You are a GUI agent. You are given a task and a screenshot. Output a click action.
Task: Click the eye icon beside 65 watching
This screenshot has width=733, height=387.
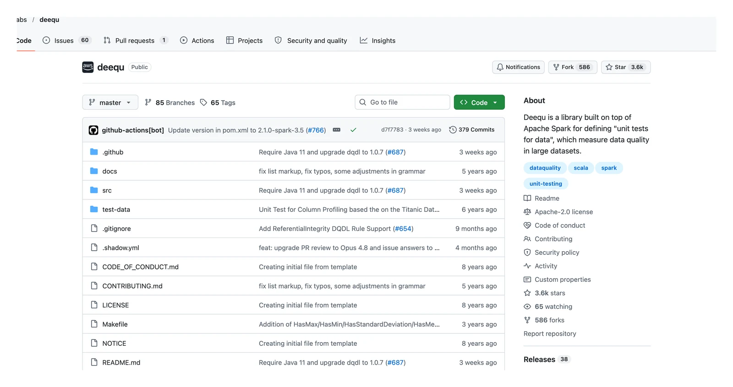tap(527, 306)
